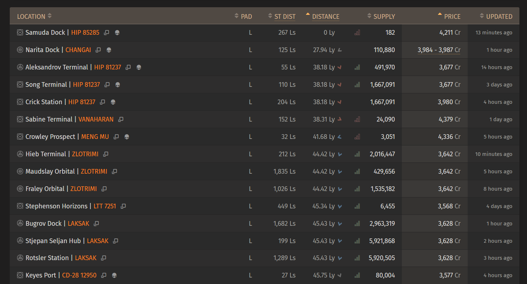This screenshot has height=284, width=527.
Task: Open Stephenson Horizons station link
Action: click(x=56, y=206)
